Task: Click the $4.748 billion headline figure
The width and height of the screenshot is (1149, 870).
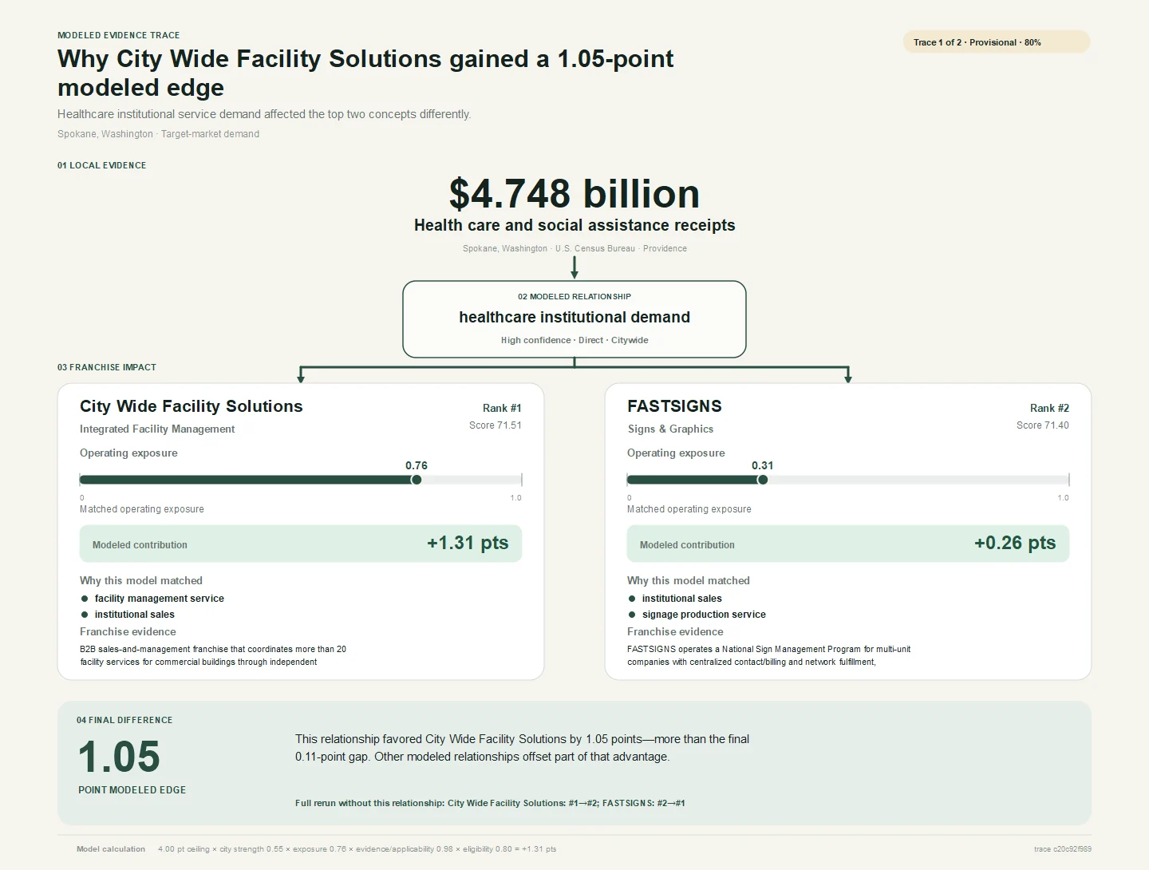Action: [x=574, y=194]
